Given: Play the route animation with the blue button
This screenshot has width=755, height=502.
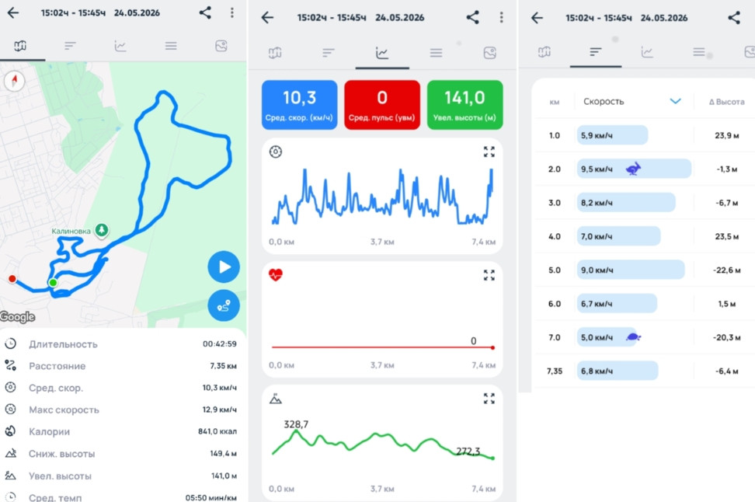Looking at the screenshot, I should pyautogui.click(x=224, y=267).
